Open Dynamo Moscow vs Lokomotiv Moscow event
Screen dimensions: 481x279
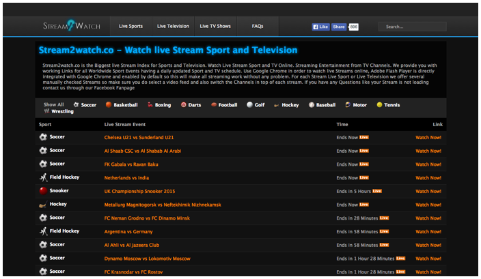pos(148,259)
